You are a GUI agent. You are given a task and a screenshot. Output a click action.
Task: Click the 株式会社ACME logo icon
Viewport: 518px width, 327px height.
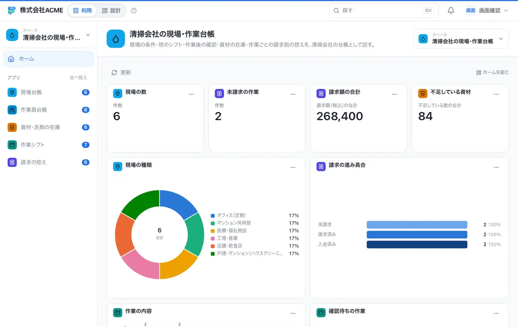[x=11, y=11]
